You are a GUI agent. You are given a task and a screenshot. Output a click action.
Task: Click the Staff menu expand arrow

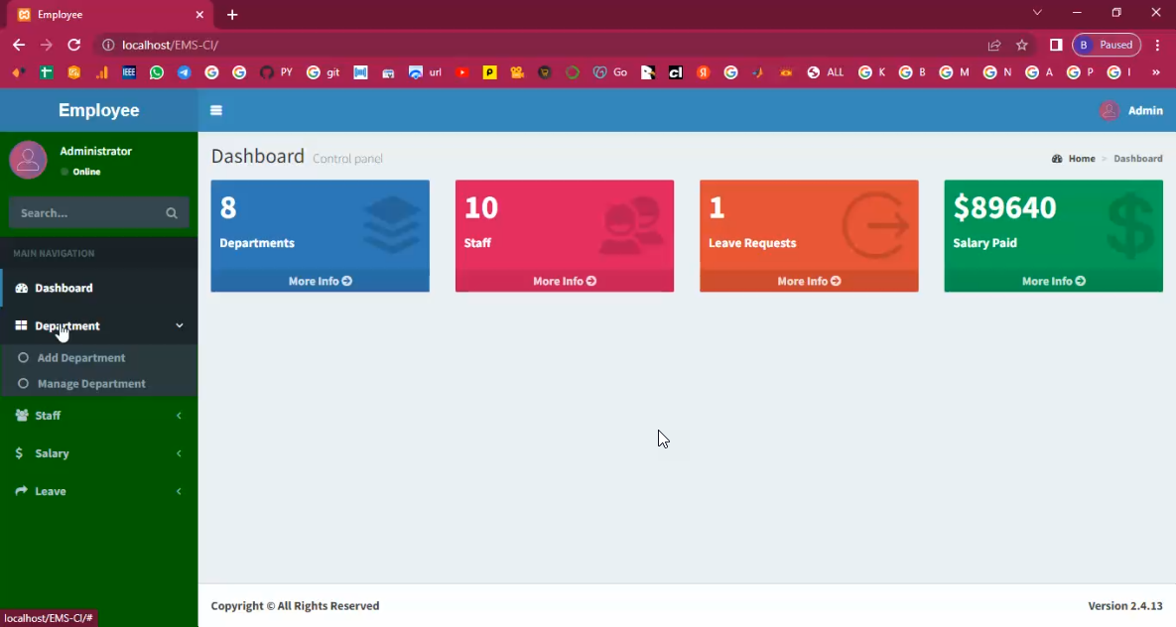[x=180, y=416]
